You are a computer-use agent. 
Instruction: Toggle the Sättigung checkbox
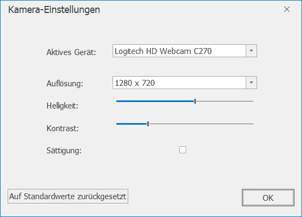182,150
